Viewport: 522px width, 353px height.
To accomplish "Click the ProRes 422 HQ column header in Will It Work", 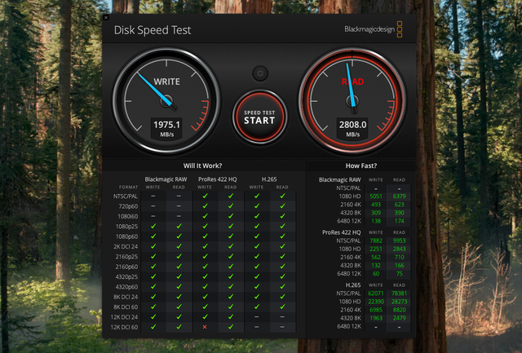I will (x=218, y=179).
